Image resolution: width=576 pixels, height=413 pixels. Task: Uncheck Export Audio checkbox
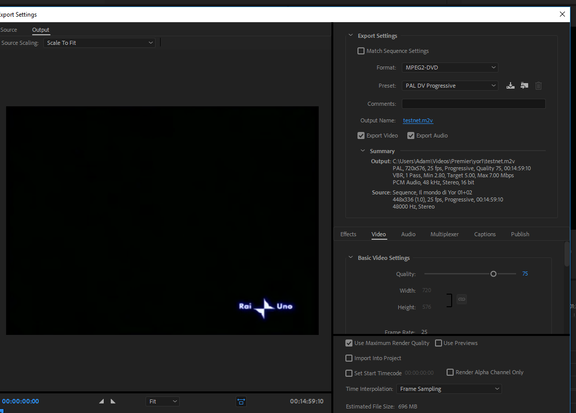(411, 135)
